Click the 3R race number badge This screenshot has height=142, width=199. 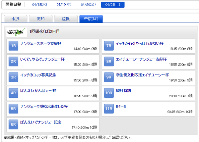[x=13, y=77]
